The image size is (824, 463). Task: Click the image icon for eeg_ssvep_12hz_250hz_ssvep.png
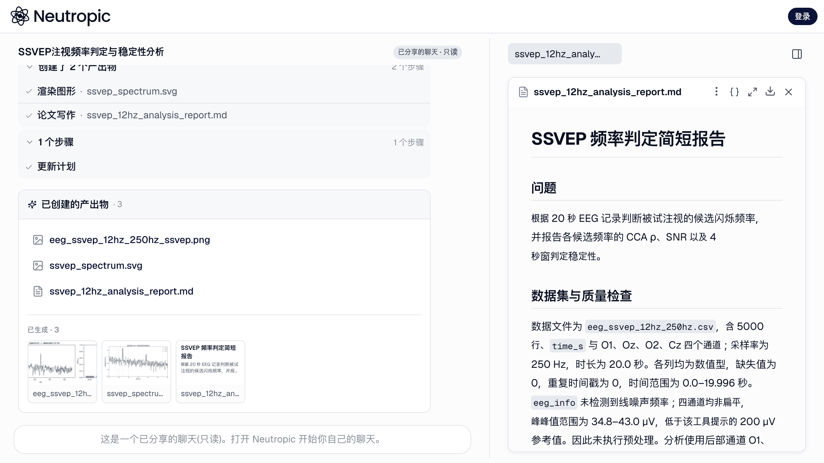(x=38, y=240)
